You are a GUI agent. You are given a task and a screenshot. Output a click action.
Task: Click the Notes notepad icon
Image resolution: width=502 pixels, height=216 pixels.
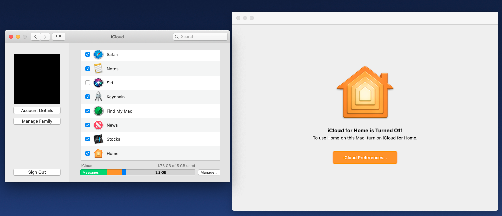coord(98,69)
